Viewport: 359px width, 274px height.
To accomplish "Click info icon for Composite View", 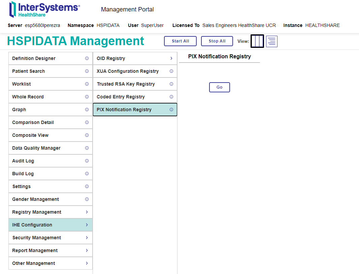I will pos(87,135).
